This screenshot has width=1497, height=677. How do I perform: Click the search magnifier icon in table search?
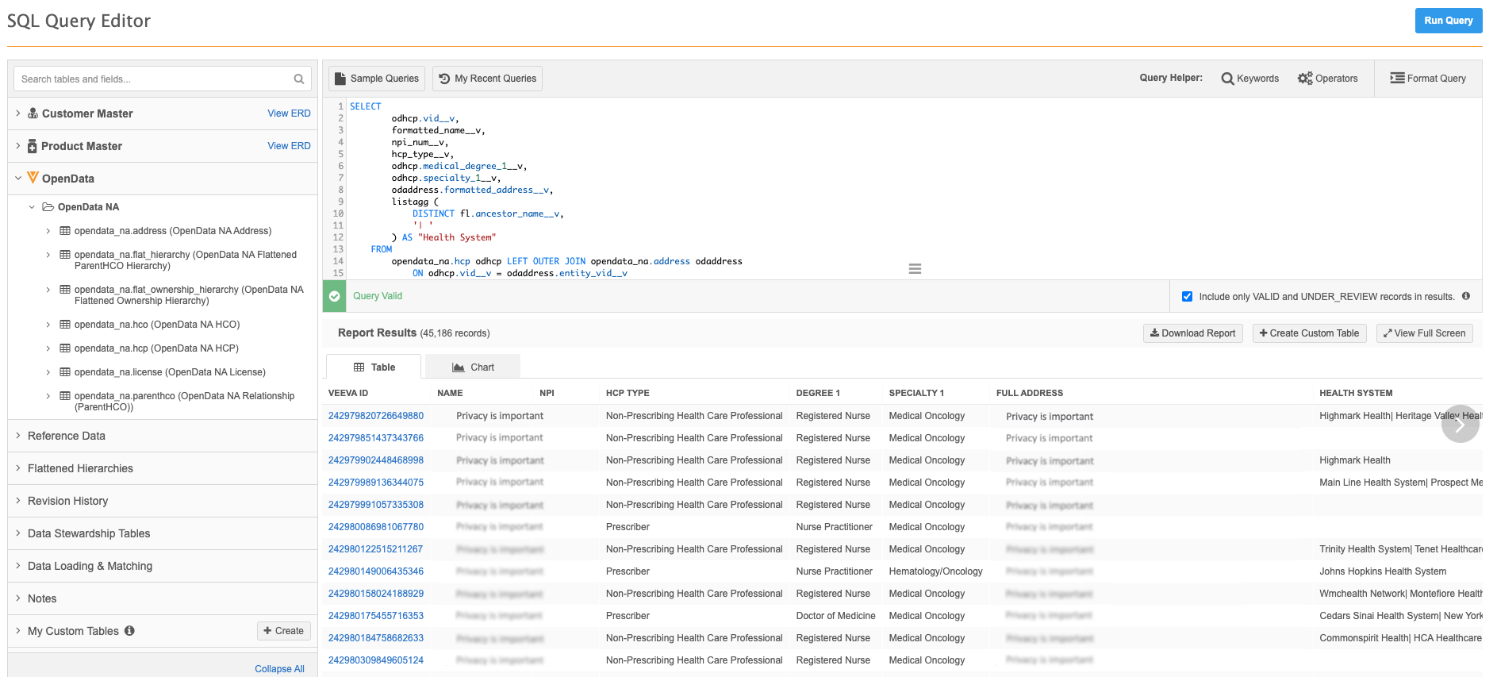[x=299, y=79]
